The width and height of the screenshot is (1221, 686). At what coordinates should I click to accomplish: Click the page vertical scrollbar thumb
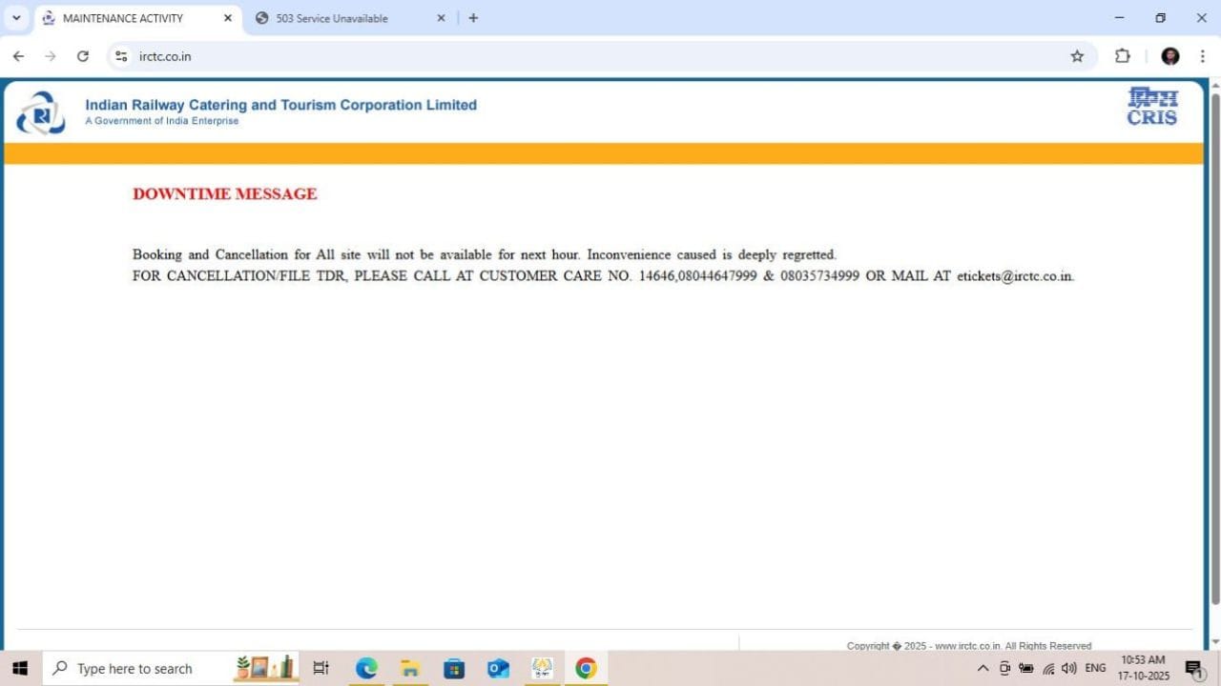pos(1215,348)
